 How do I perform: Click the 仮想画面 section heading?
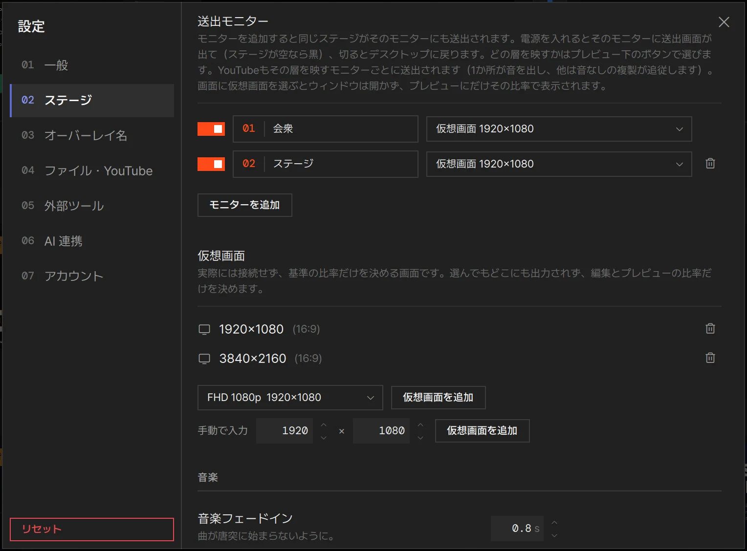tap(221, 256)
